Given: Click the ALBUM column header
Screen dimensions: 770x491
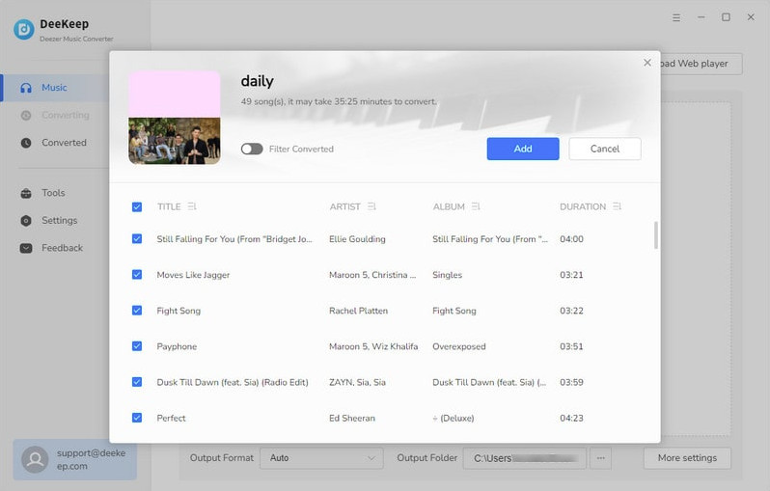Looking at the screenshot, I should tap(449, 206).
